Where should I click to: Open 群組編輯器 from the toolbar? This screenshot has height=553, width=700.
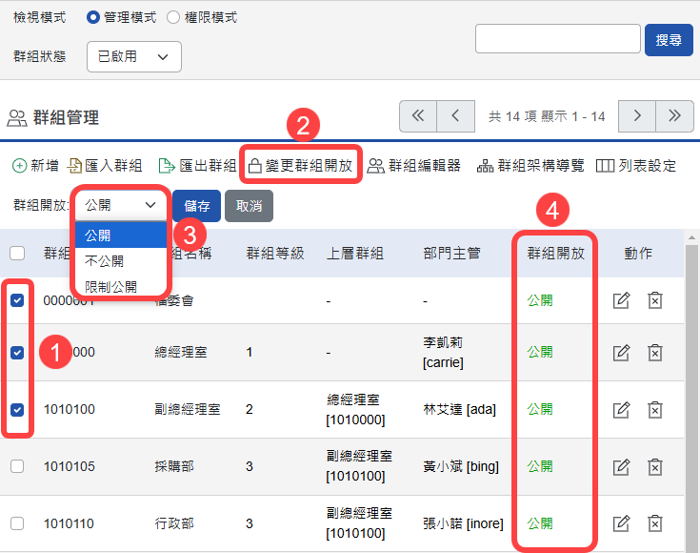pos(414,166)
